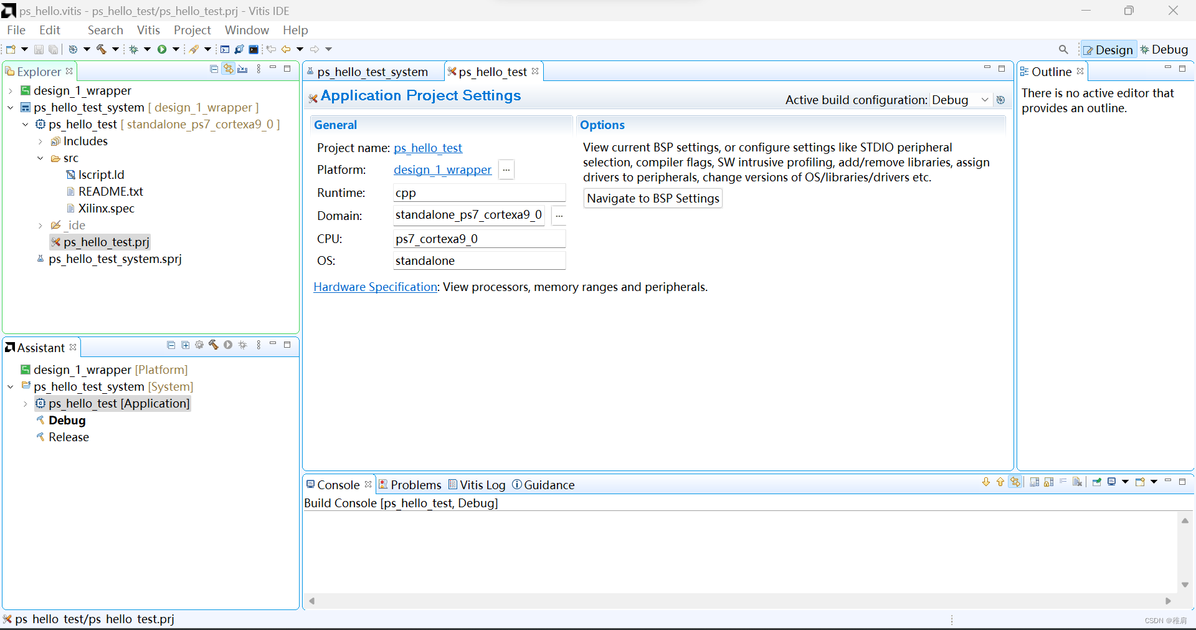Click the toolbar search magnifier icon
This screenshot has height=630, width=1196.
coord(1063,49)
